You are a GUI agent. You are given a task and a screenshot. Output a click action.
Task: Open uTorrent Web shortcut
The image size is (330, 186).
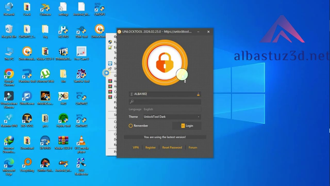(45, 76)
